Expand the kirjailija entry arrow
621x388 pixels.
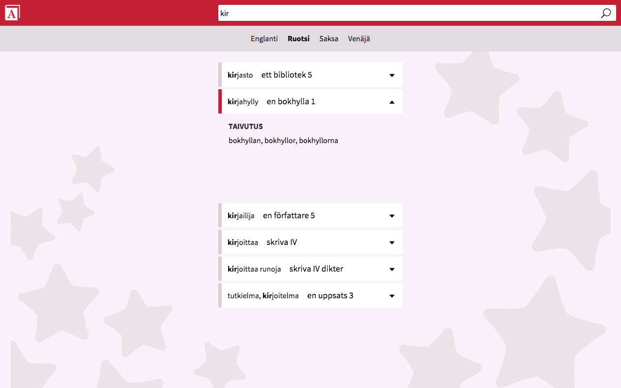(392, 216)
